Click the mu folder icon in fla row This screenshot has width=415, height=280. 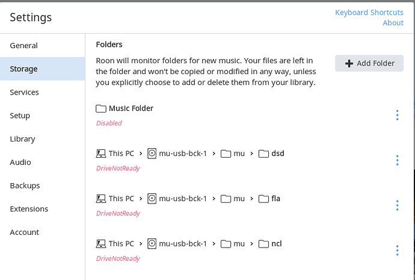[x=226, y=199]
